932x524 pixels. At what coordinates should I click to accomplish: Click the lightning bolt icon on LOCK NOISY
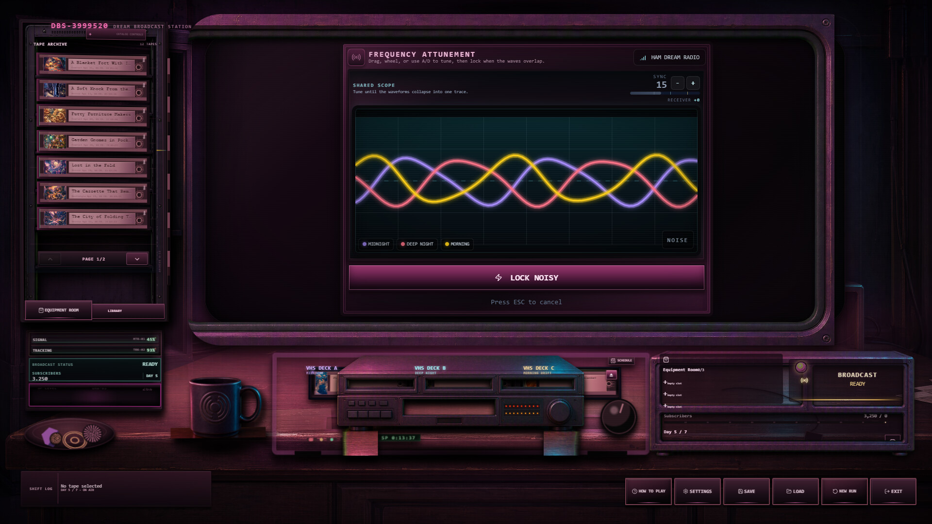499,278
